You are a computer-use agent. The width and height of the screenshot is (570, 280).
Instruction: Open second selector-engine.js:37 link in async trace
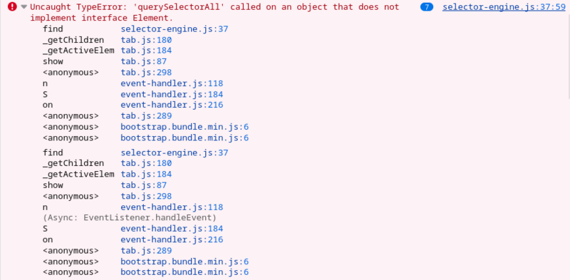coord(175,152)
